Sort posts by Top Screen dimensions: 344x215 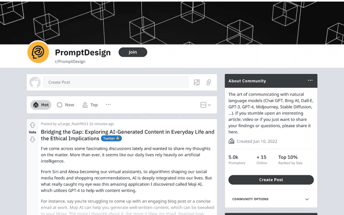90,105
